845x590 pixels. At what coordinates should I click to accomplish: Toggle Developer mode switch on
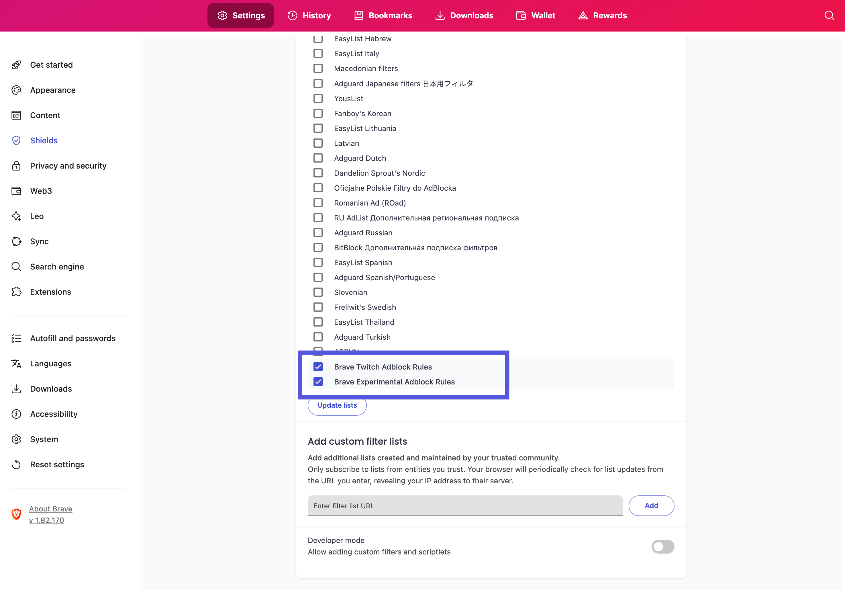[662, 546]
